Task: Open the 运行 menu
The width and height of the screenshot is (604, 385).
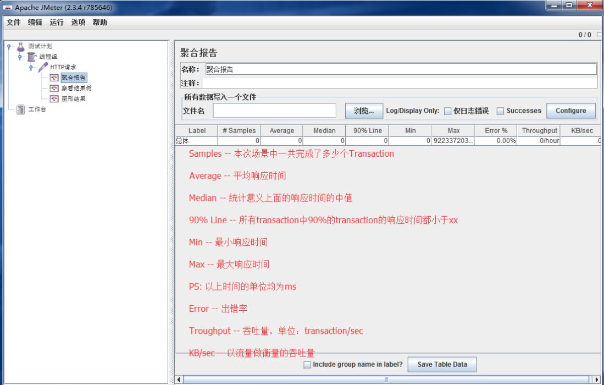Action: click(56, 23)
